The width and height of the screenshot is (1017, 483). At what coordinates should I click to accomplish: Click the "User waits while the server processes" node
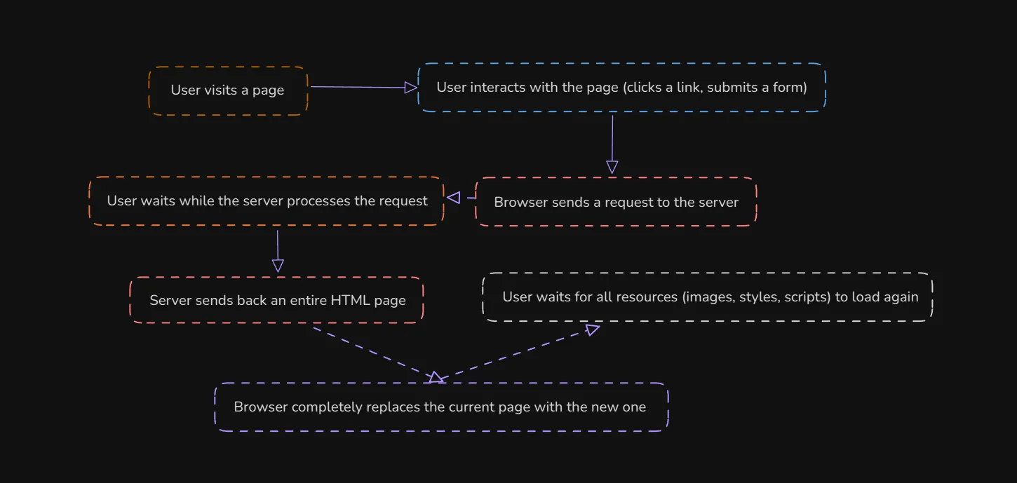(x=267, y=200)
